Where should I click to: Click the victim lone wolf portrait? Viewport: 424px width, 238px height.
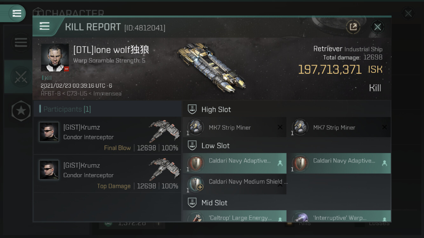(x=55, y=57)
